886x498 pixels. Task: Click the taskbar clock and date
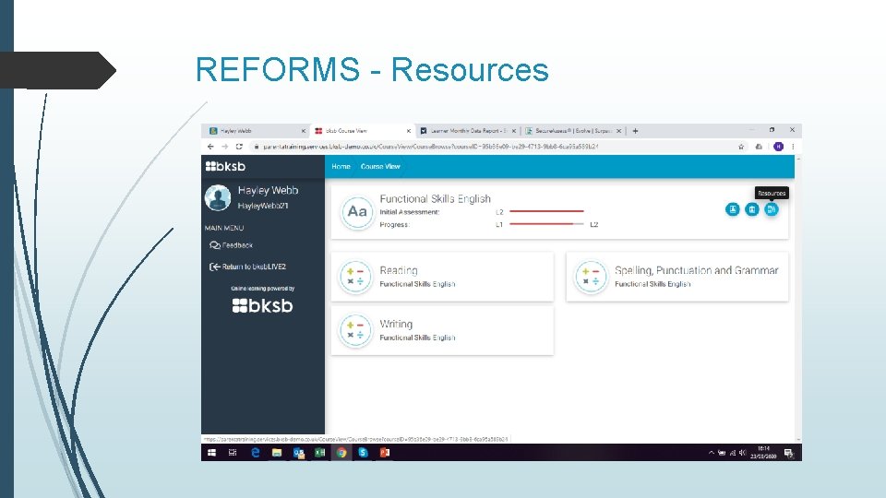(763, 452)
